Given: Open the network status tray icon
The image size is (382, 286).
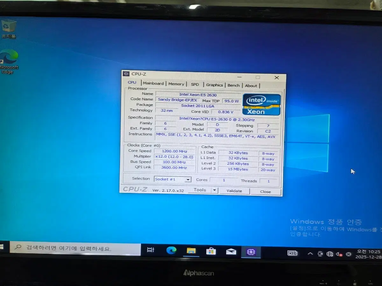Looking at the screenshot, I should (329, 254).
